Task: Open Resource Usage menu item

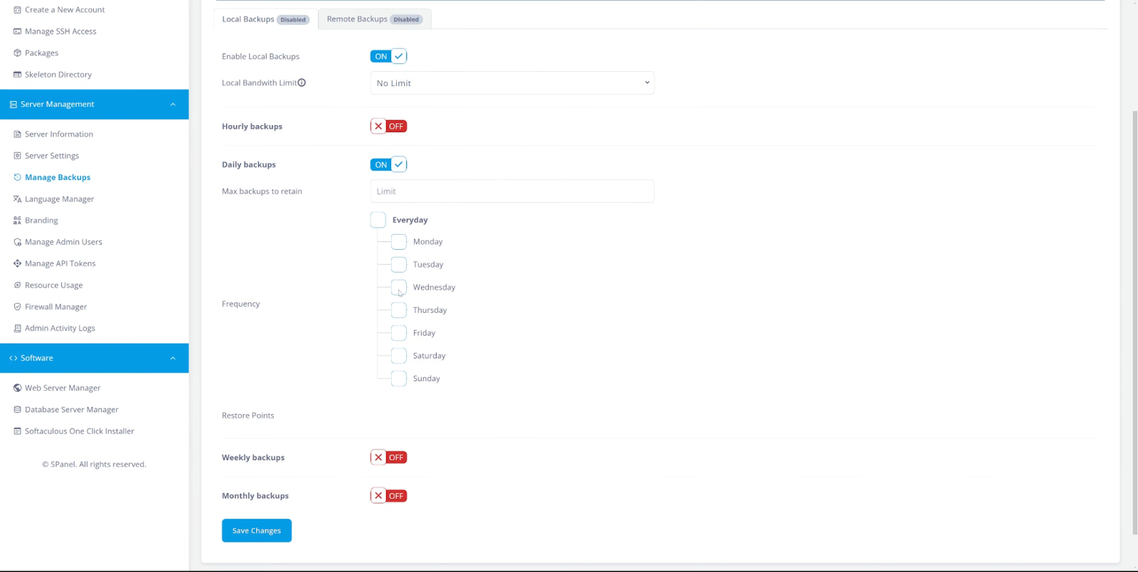Action: click(54, 285)
